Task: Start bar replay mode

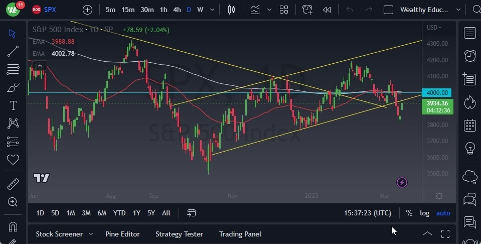Action: 327,10
